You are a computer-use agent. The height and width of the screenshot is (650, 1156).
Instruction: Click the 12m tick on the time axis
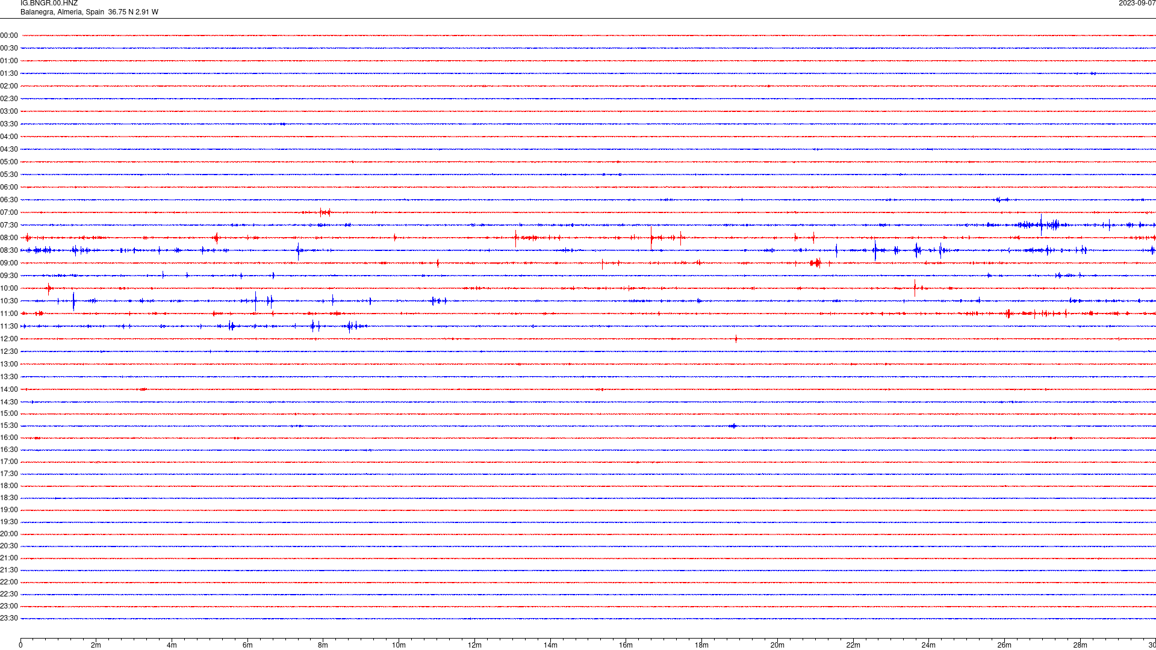(474, 645)
